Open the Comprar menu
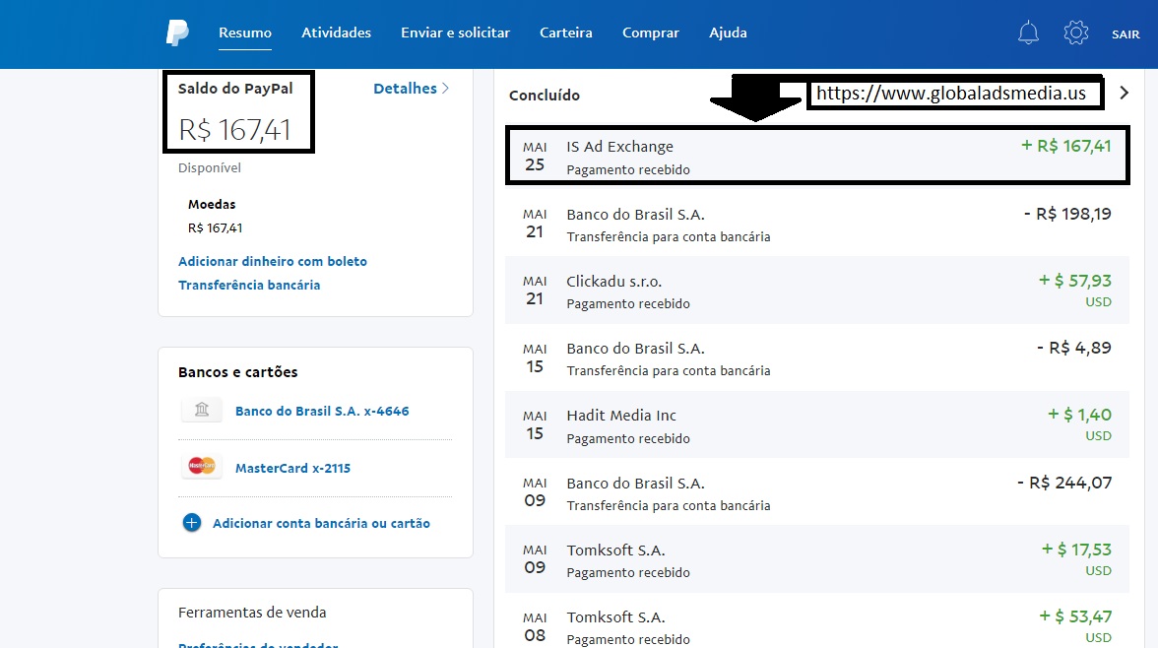The width and height of the screenshot is (1158, 648). (x=651, y=33)
